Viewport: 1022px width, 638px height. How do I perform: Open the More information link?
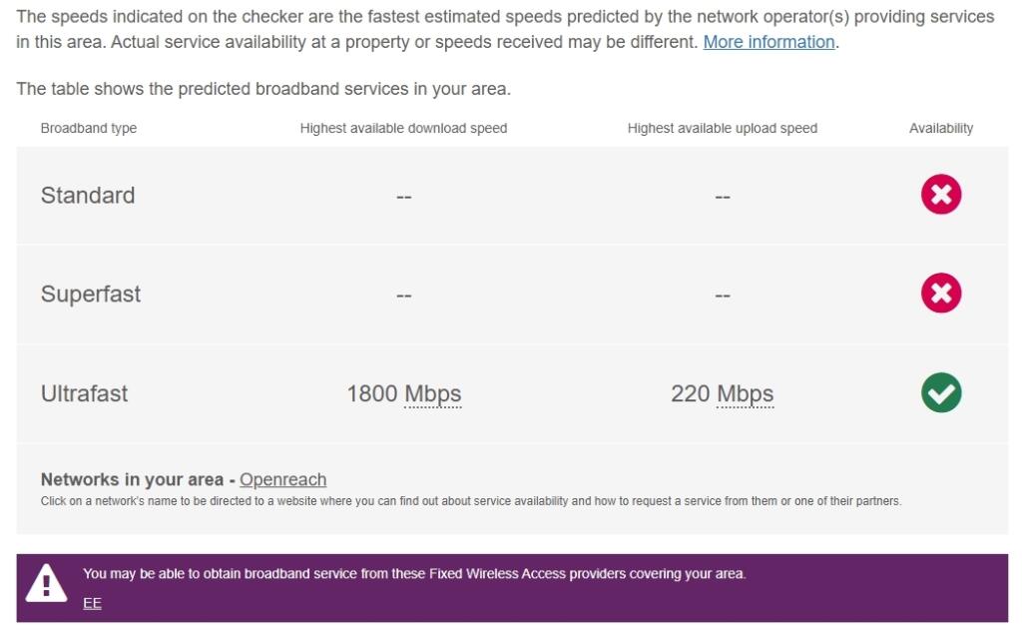click(x=769, y=42)
